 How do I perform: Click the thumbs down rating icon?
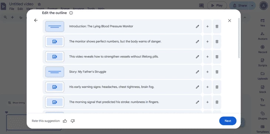tap(72, 121)
